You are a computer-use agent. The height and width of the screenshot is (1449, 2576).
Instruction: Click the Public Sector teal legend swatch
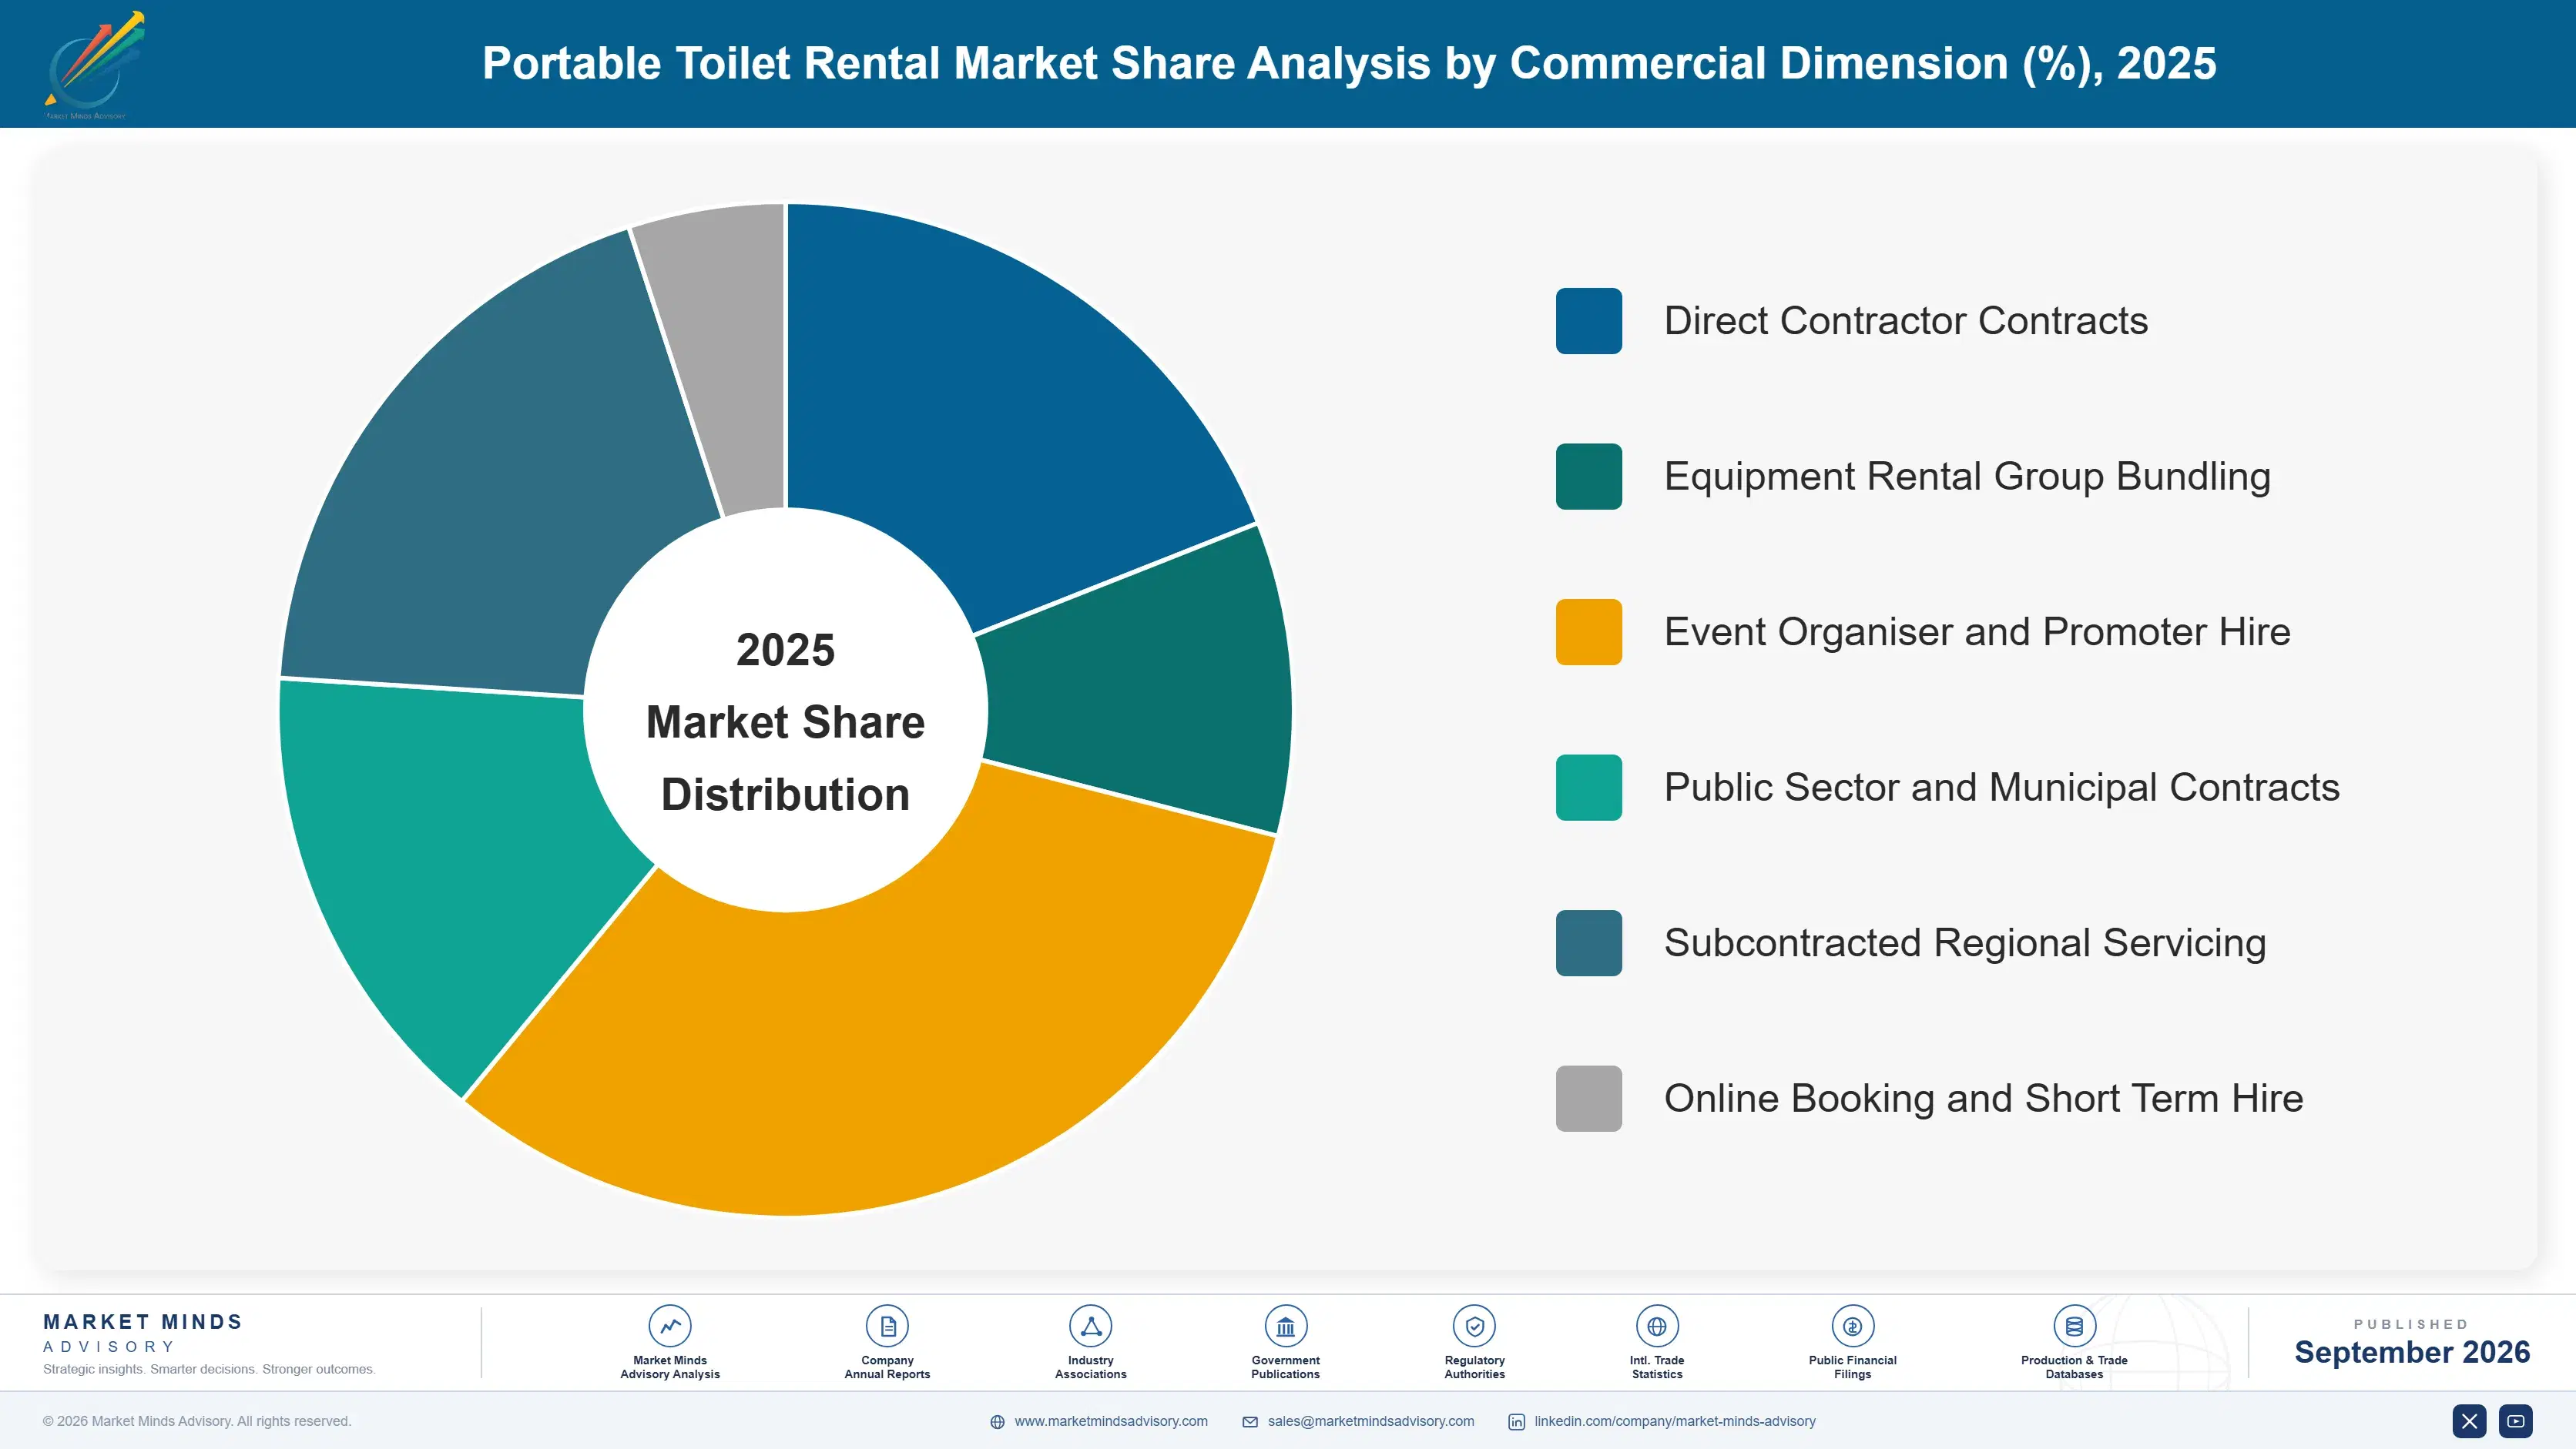[1588, 788]
